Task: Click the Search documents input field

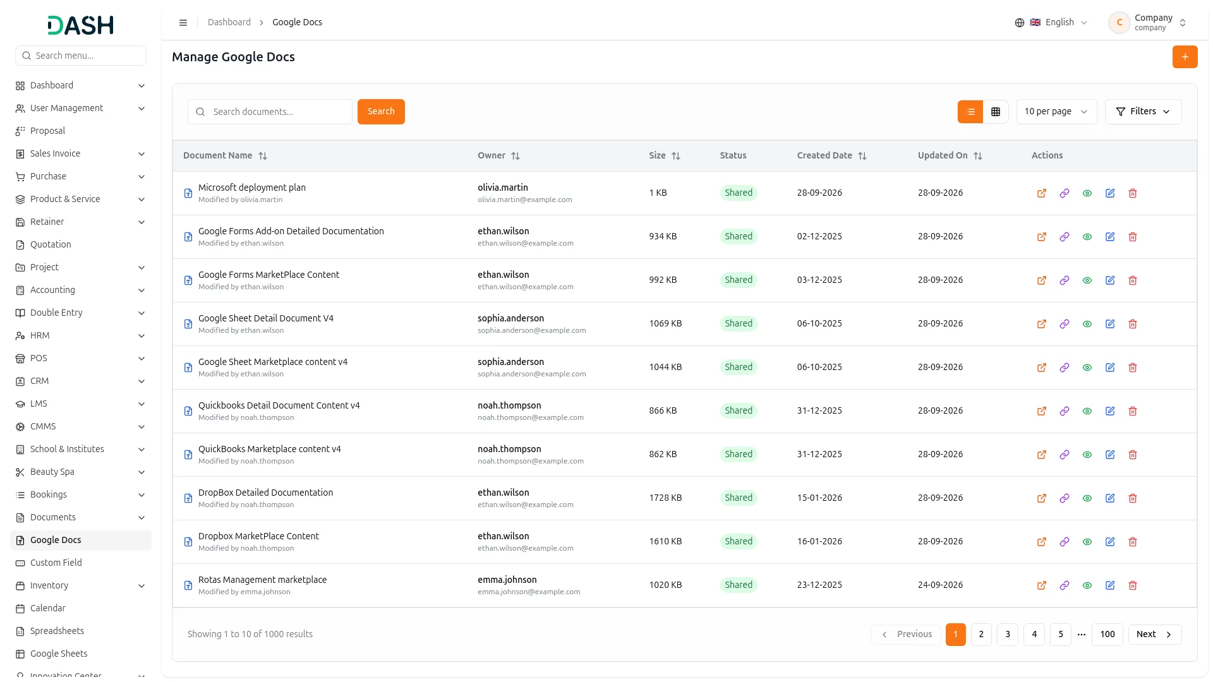Action: tap(270, 112)
